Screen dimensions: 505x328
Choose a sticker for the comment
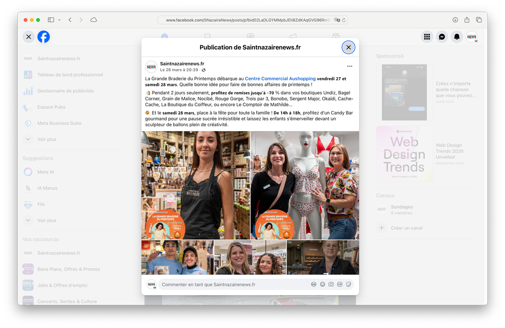point(348,285)
